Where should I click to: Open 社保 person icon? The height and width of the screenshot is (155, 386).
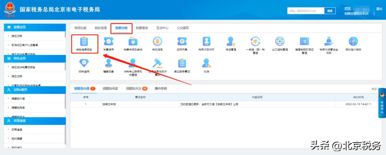[x=206, y=63]
